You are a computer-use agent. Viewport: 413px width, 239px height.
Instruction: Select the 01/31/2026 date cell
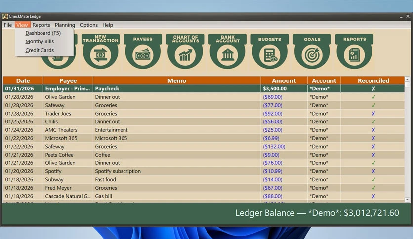(x=23, y=89)
